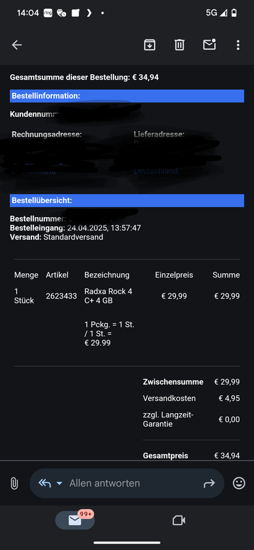Expand reply options dropdown arrow
The image size is (254, 550).
59,483
